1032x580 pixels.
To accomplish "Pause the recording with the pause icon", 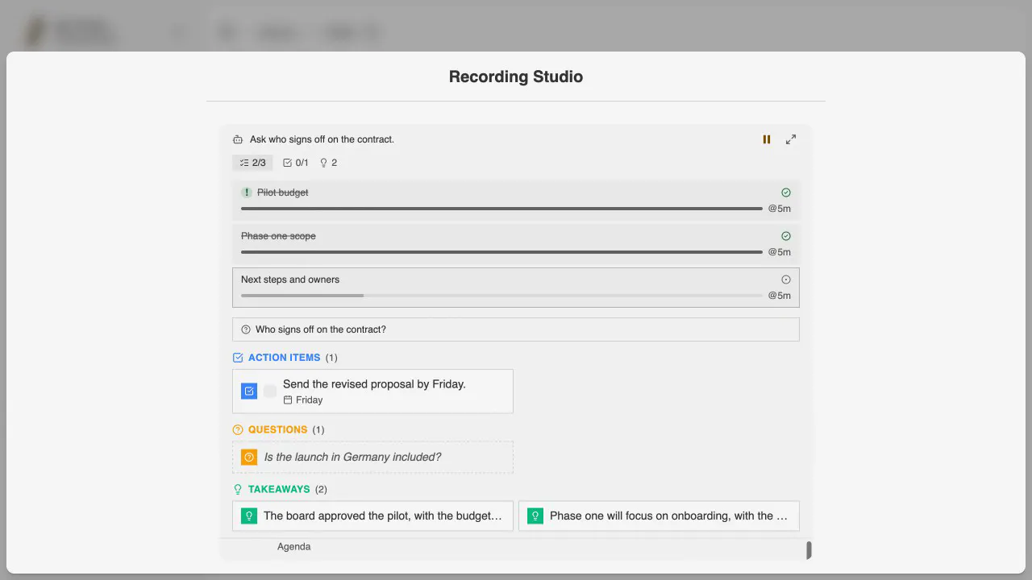I will (767, 139).
